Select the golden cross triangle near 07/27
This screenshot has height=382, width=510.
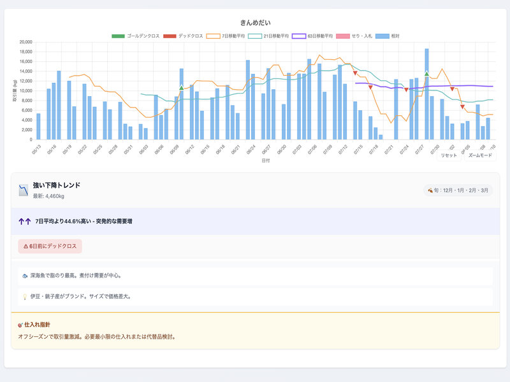426,74
